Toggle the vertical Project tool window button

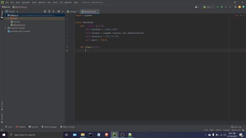point(2,14)
